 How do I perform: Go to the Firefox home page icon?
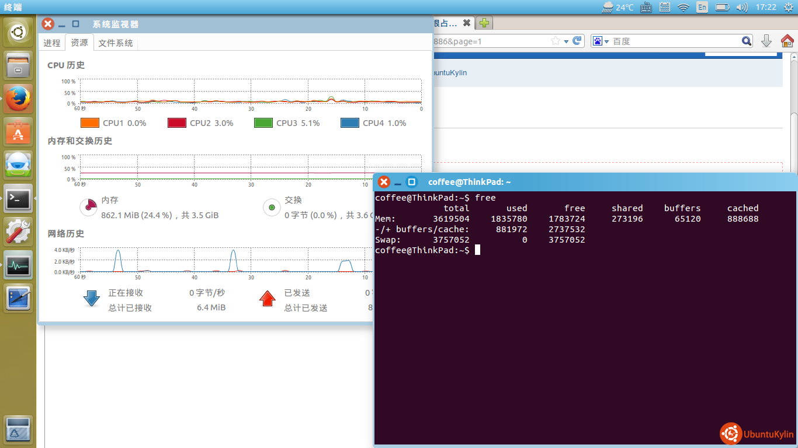pyautogui.click(x=787, y=41)
